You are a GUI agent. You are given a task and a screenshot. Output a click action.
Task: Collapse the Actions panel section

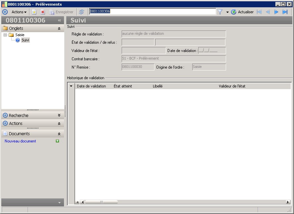59,124
